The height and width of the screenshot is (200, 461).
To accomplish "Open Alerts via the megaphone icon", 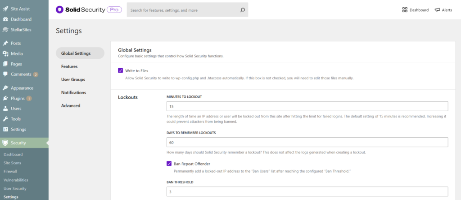I will click(x=437, y=10).
